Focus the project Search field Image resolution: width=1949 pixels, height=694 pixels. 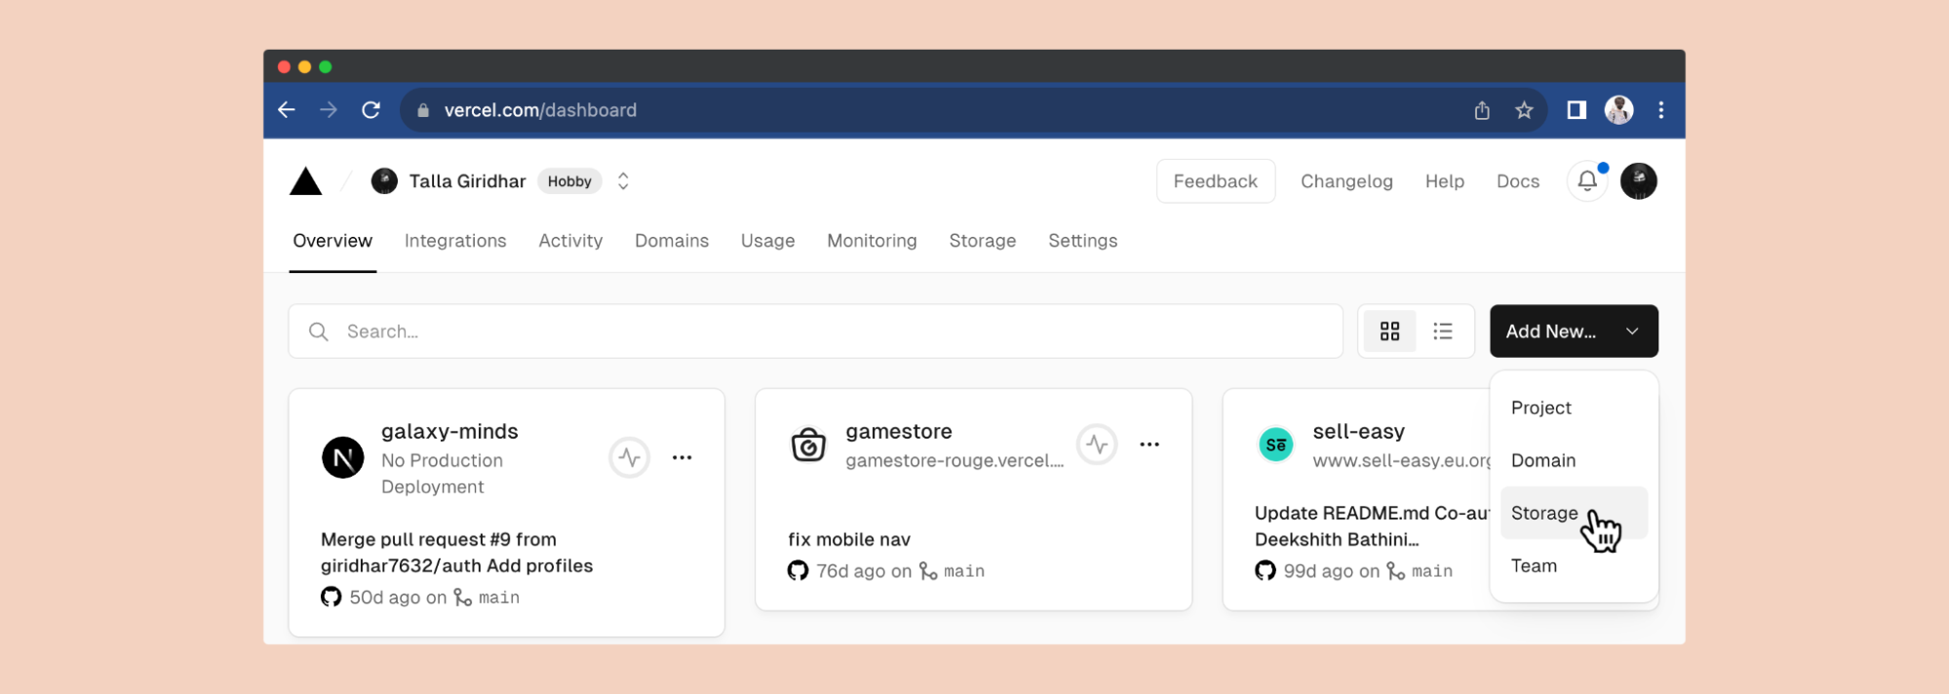[816, 331]
